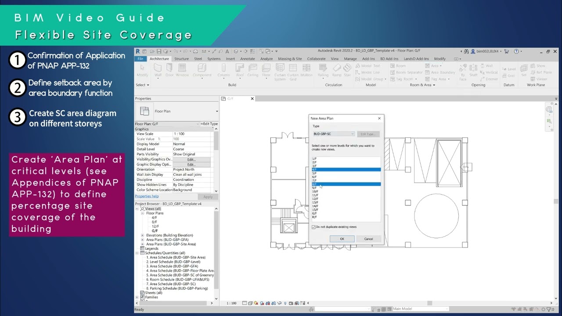562x316 pixels.
Task: Expand Area Plans (BUD-GBP-GFA) node
Action: [142, 240]
